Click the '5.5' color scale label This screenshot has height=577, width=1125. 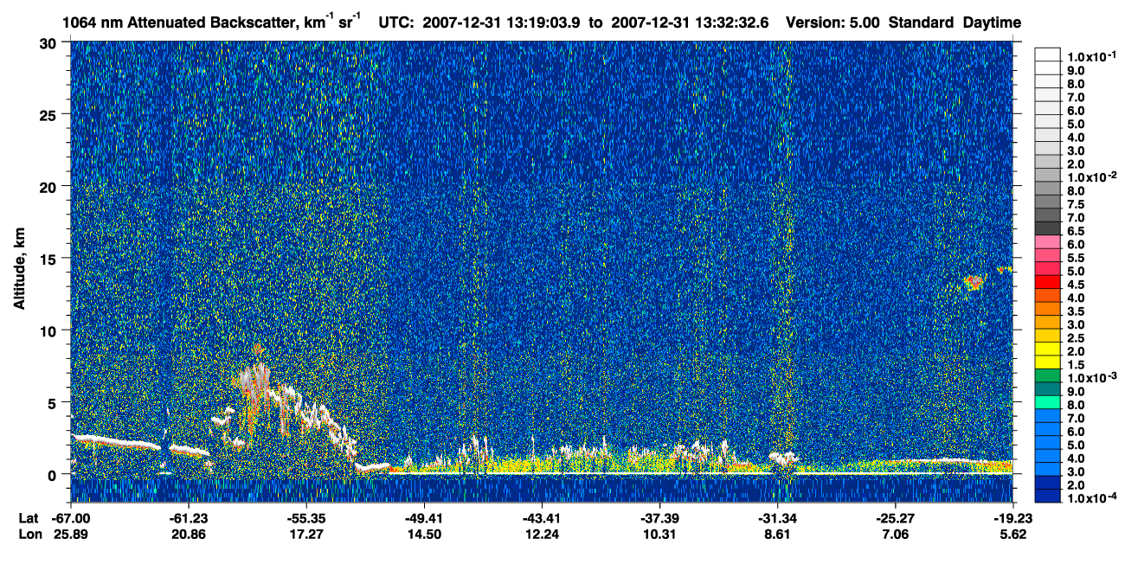pos(1075,258)
